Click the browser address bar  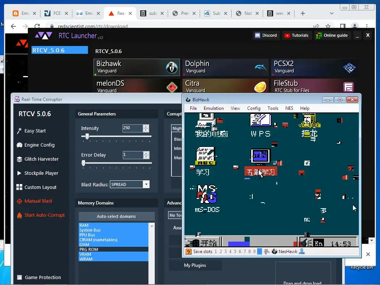point(179,26)
